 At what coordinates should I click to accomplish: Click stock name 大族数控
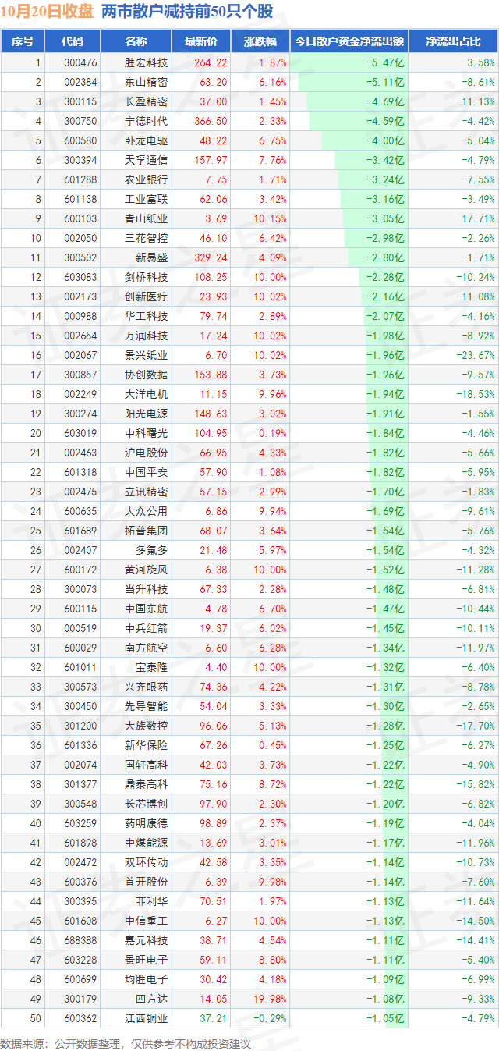click(146, 726)
